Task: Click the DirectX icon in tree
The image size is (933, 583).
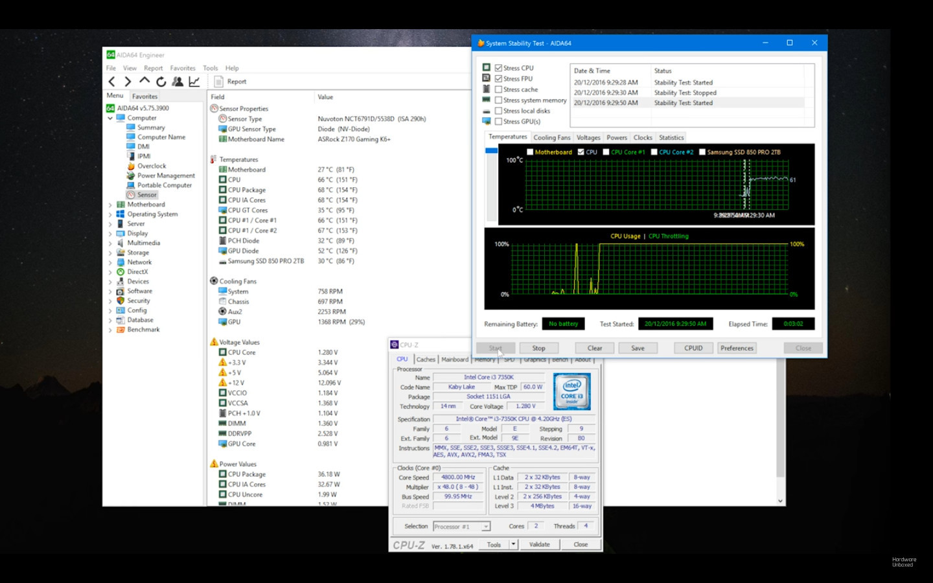Action: [121, 272]
